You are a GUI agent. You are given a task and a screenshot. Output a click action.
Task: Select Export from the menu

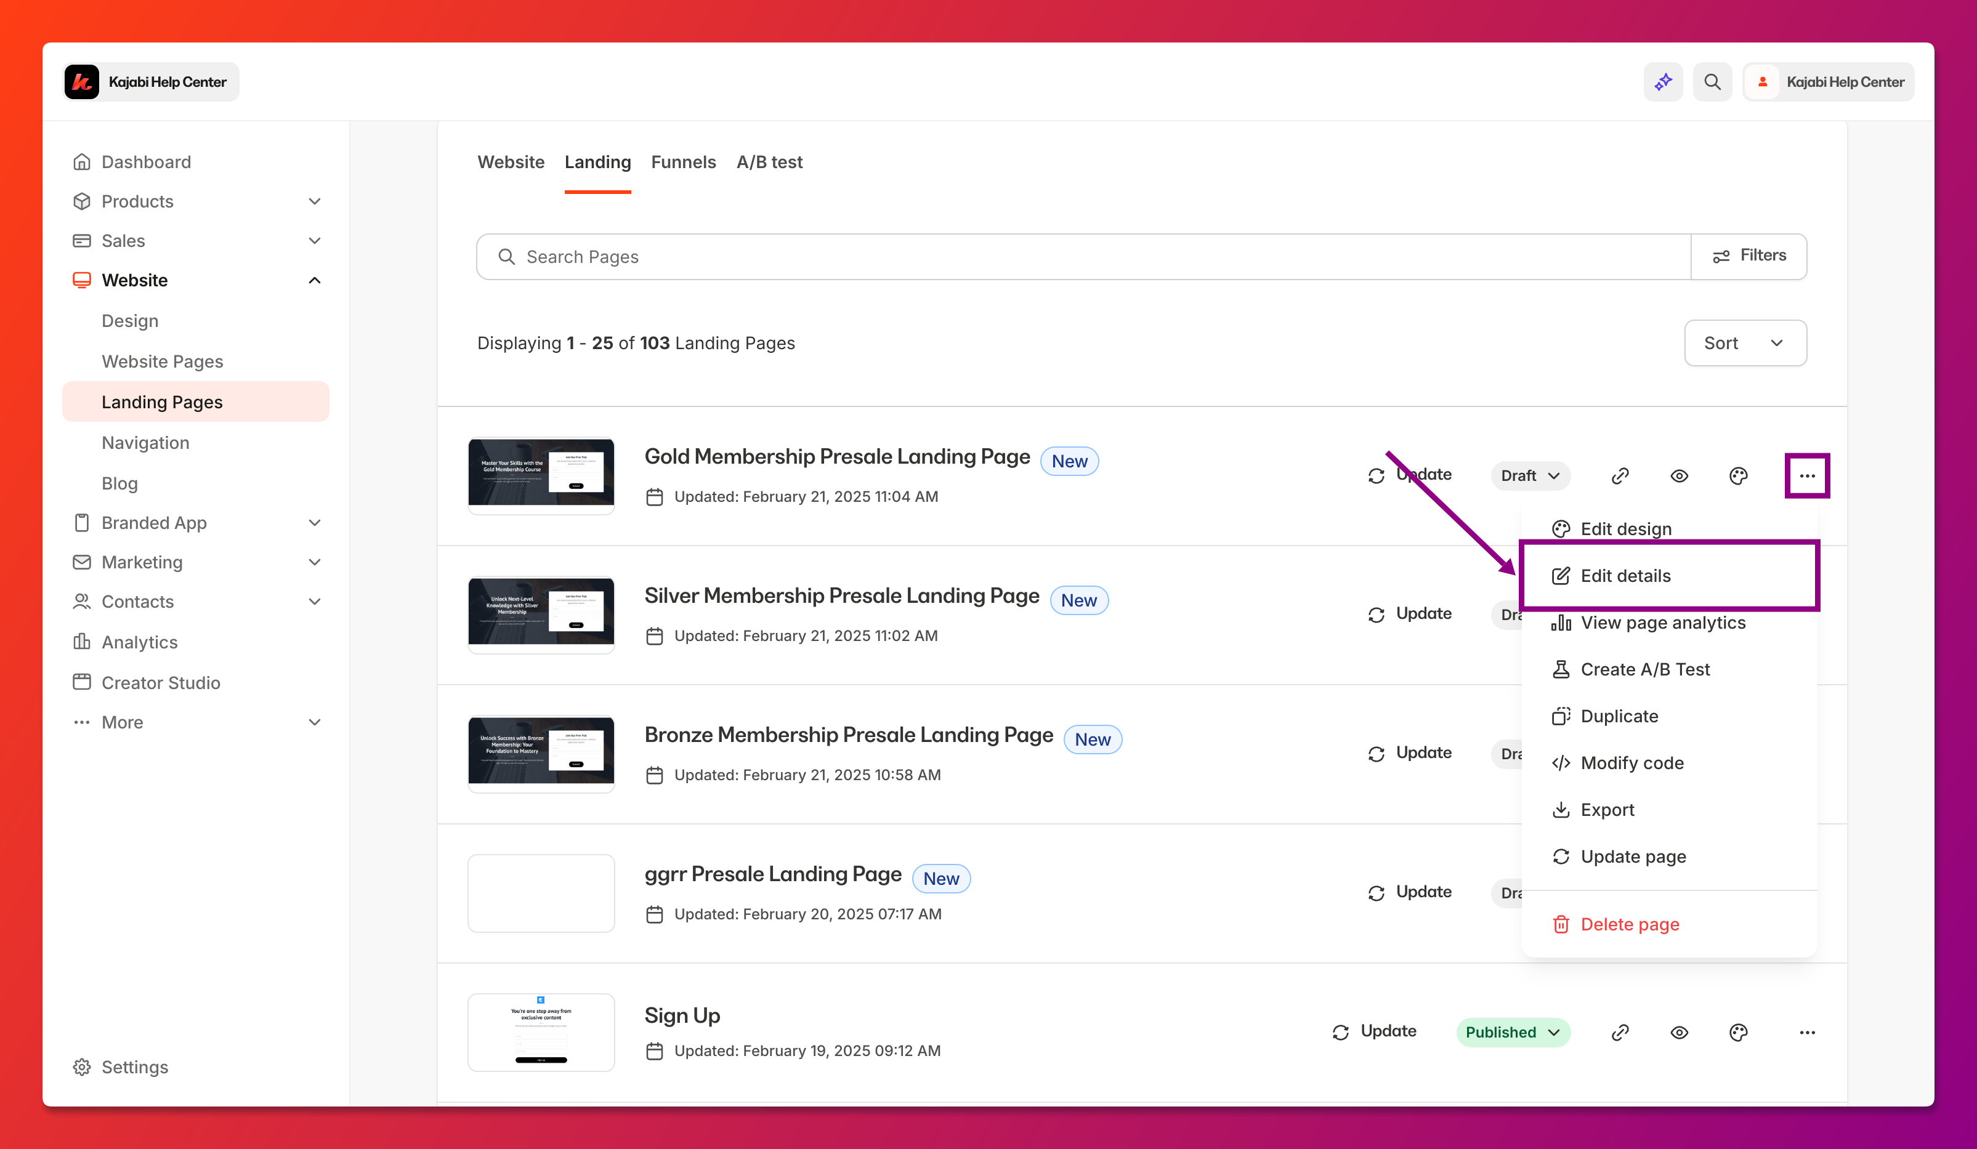1668,809
